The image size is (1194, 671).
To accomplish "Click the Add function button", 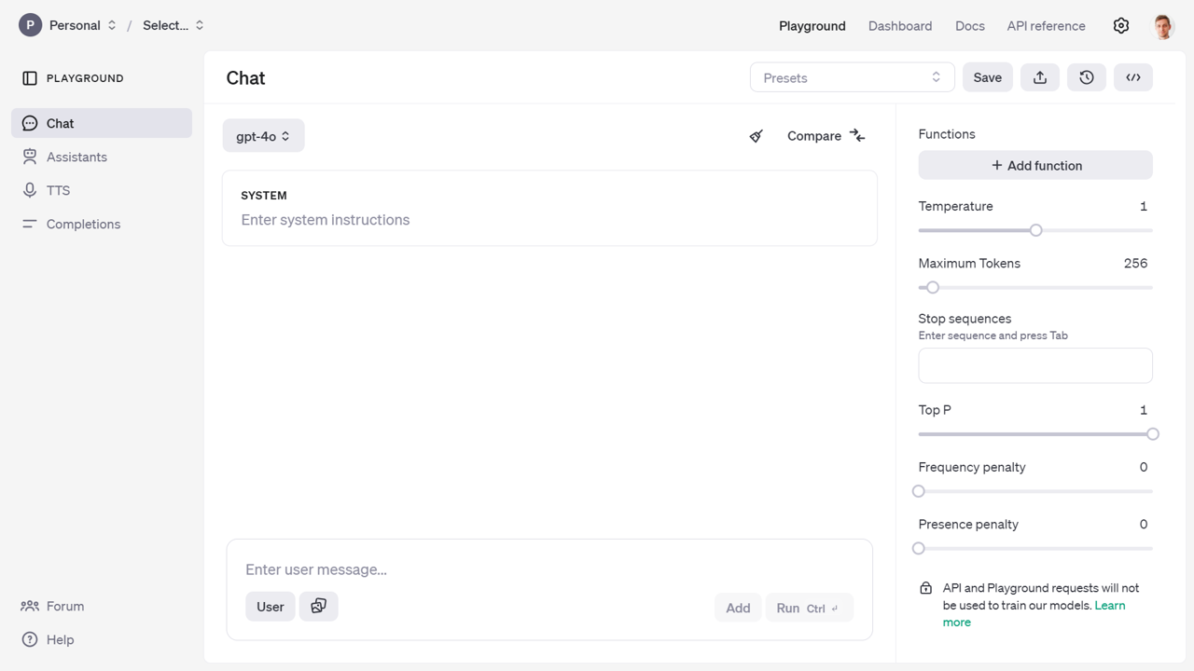I will [x=1035, y=165].
